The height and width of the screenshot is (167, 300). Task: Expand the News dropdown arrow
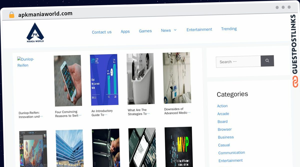(175, 30)
